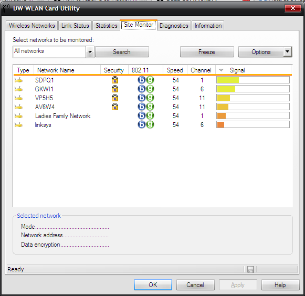
Task: Click the Search button
Action: point(122,52)
